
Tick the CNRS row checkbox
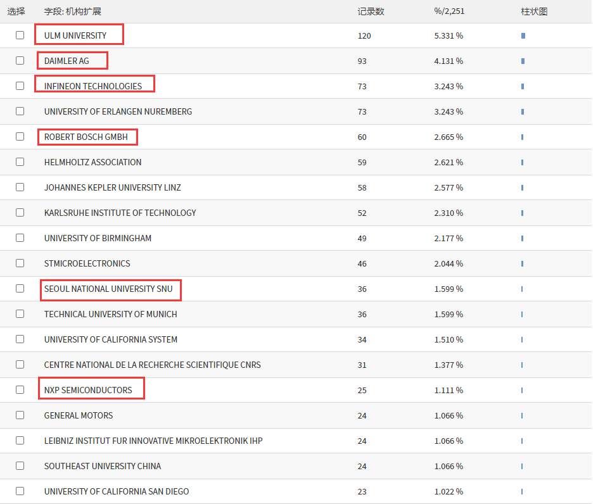coord(20,365)
